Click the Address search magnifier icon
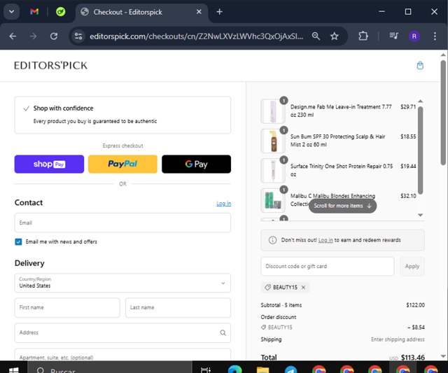 coord(223,332)
